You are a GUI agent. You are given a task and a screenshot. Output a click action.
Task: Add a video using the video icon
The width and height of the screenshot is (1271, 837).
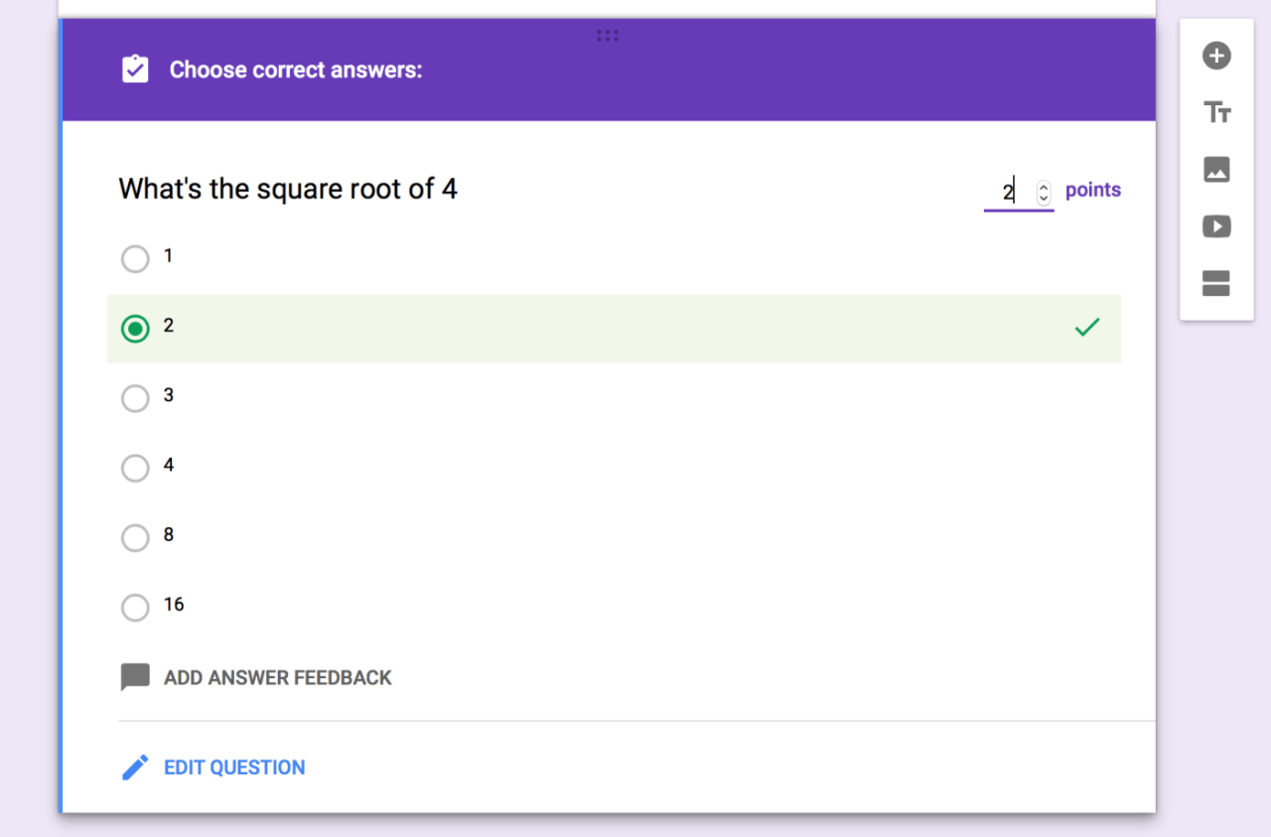(x=1215, y=226)
